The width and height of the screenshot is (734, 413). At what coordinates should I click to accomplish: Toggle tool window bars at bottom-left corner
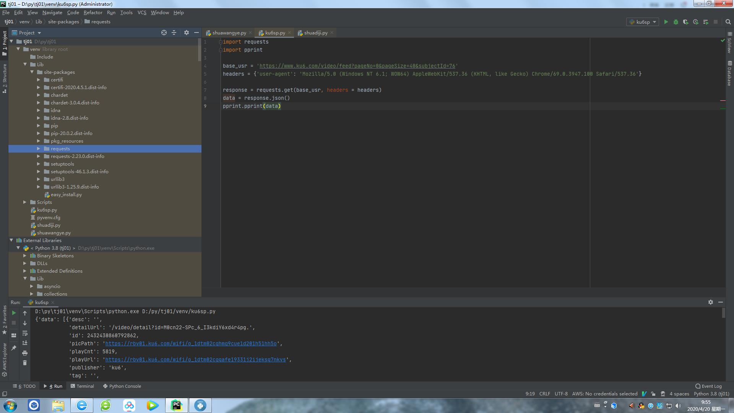(x=5, y=394)
